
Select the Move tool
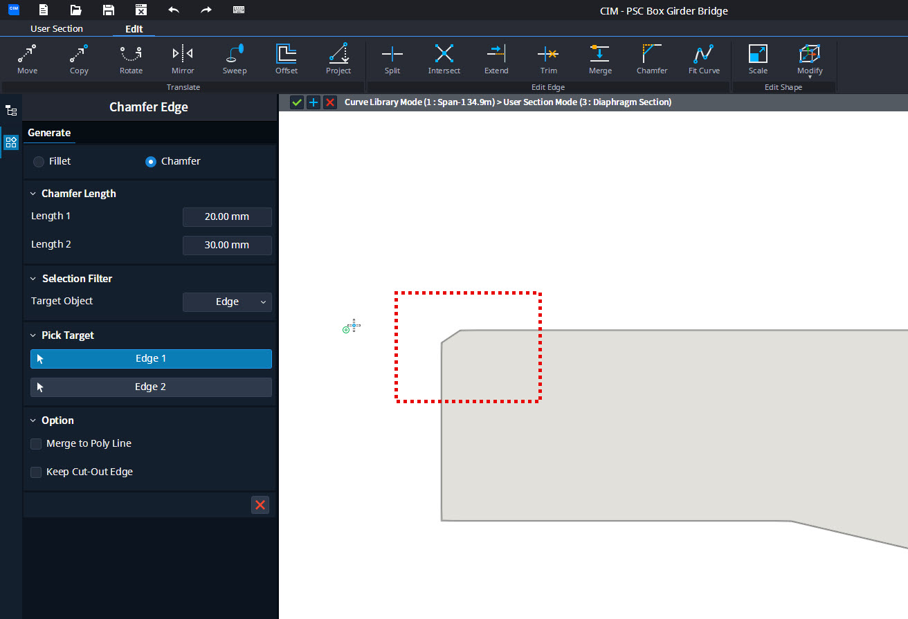tap(27, 59)
